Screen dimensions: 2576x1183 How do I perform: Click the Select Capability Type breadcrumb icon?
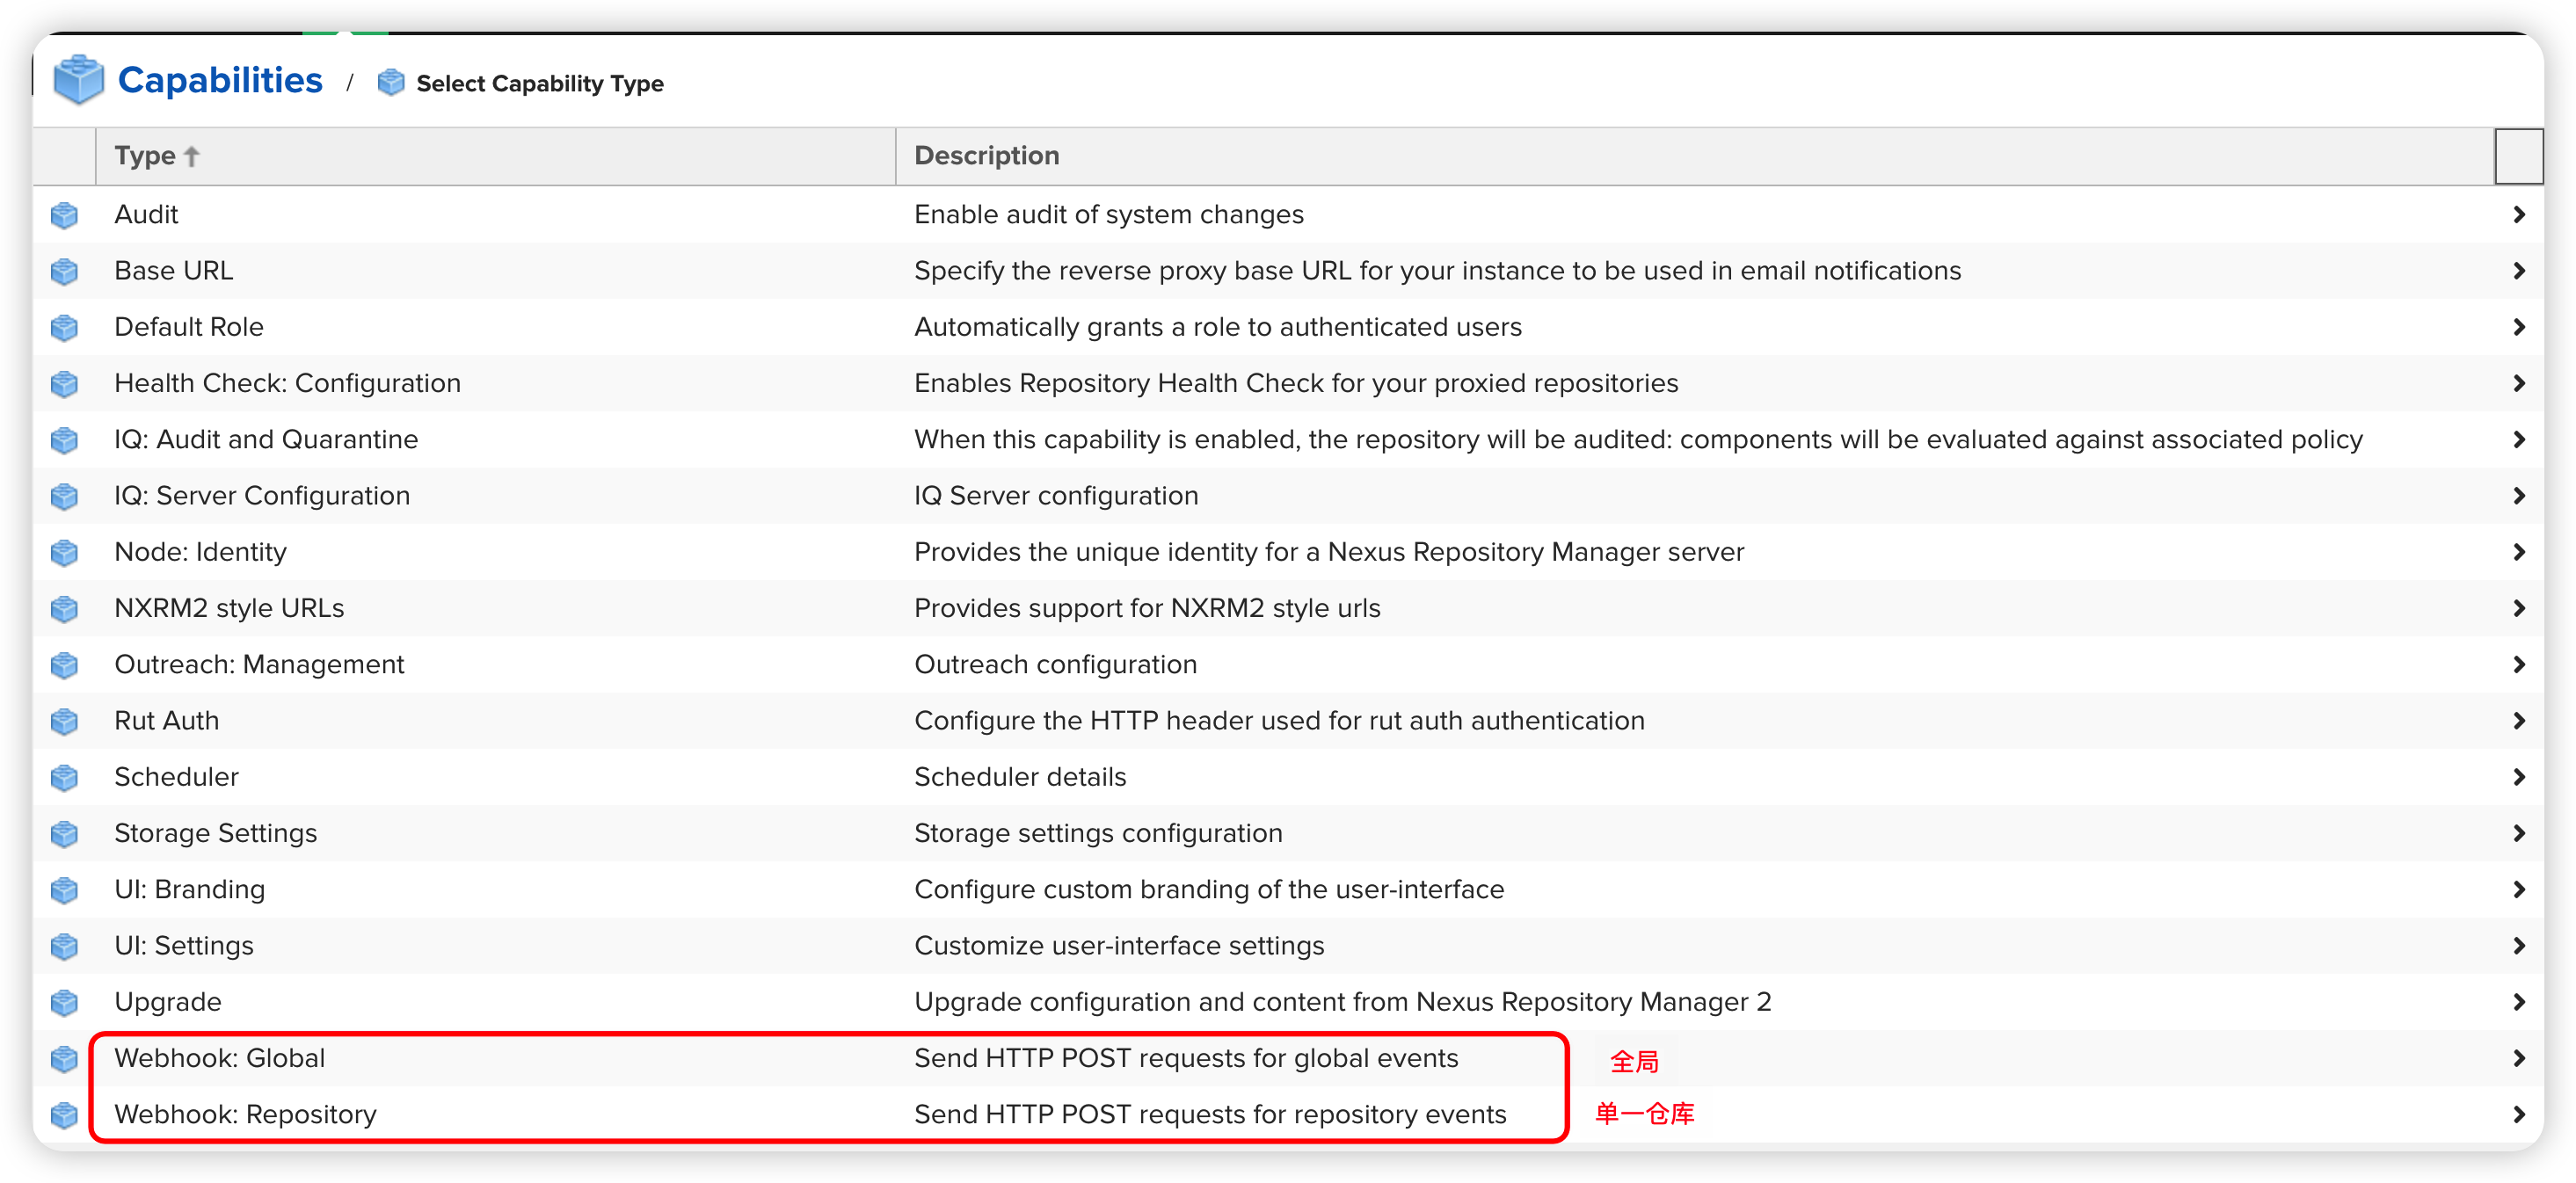391,83
